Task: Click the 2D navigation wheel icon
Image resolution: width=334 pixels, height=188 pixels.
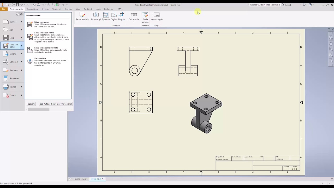Action: pyautogui.click(x=331, y=38)
